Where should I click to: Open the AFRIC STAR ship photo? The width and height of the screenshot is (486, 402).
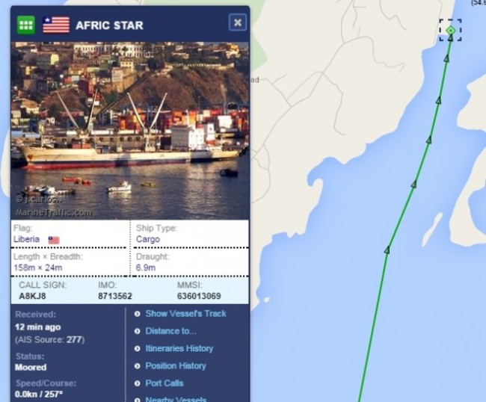point(130,131)
